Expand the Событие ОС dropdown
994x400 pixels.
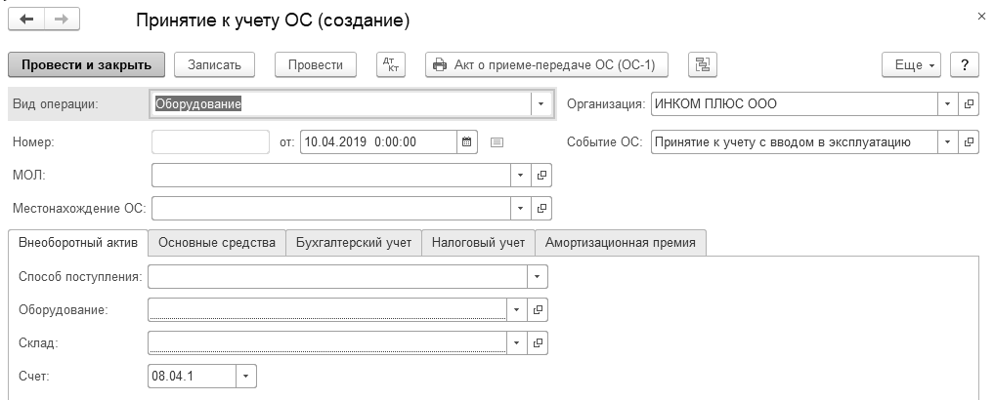pos(946,141)
